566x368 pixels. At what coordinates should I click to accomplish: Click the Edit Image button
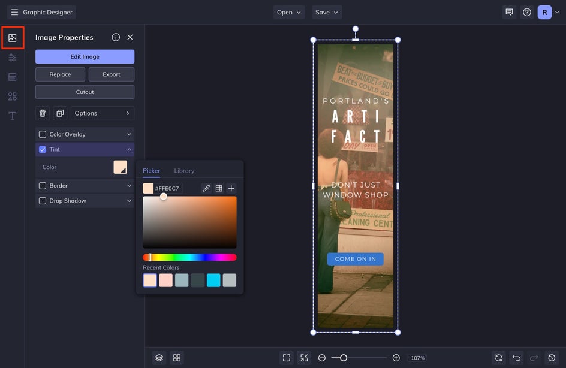coord(85,57)
